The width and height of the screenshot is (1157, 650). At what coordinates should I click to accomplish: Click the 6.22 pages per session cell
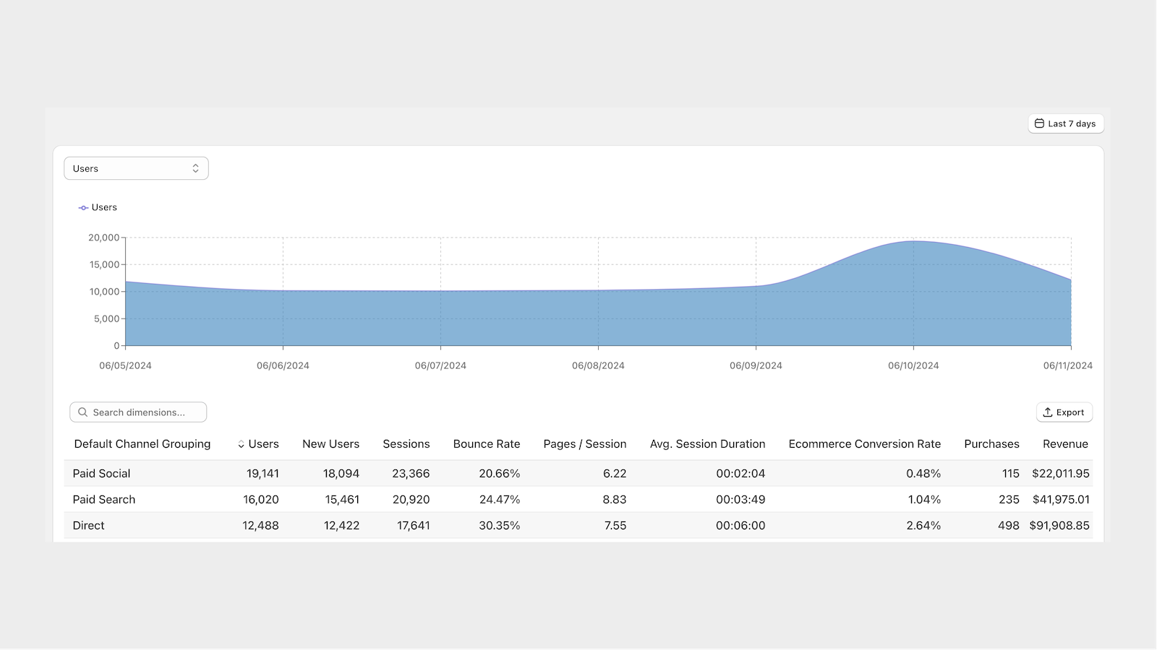615,474
